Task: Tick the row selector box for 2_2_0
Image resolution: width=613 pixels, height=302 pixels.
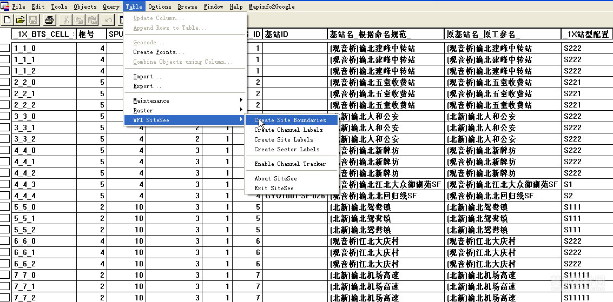Action: tap(5, 82)
